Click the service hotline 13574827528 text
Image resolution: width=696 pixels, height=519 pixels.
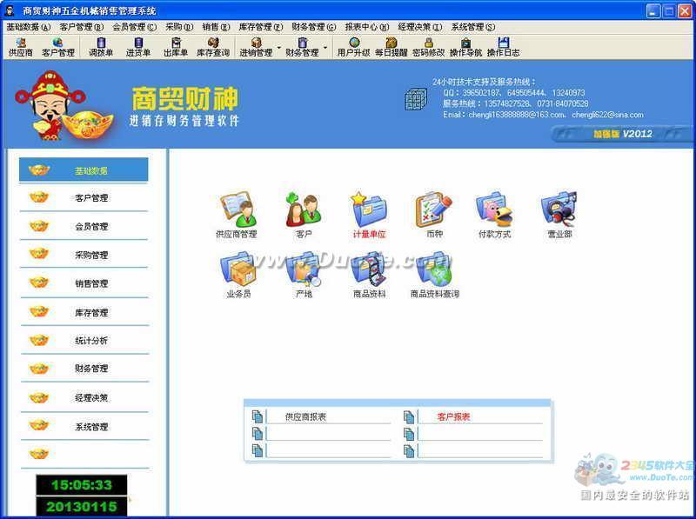pyautogui.click(x=515, y=103)
